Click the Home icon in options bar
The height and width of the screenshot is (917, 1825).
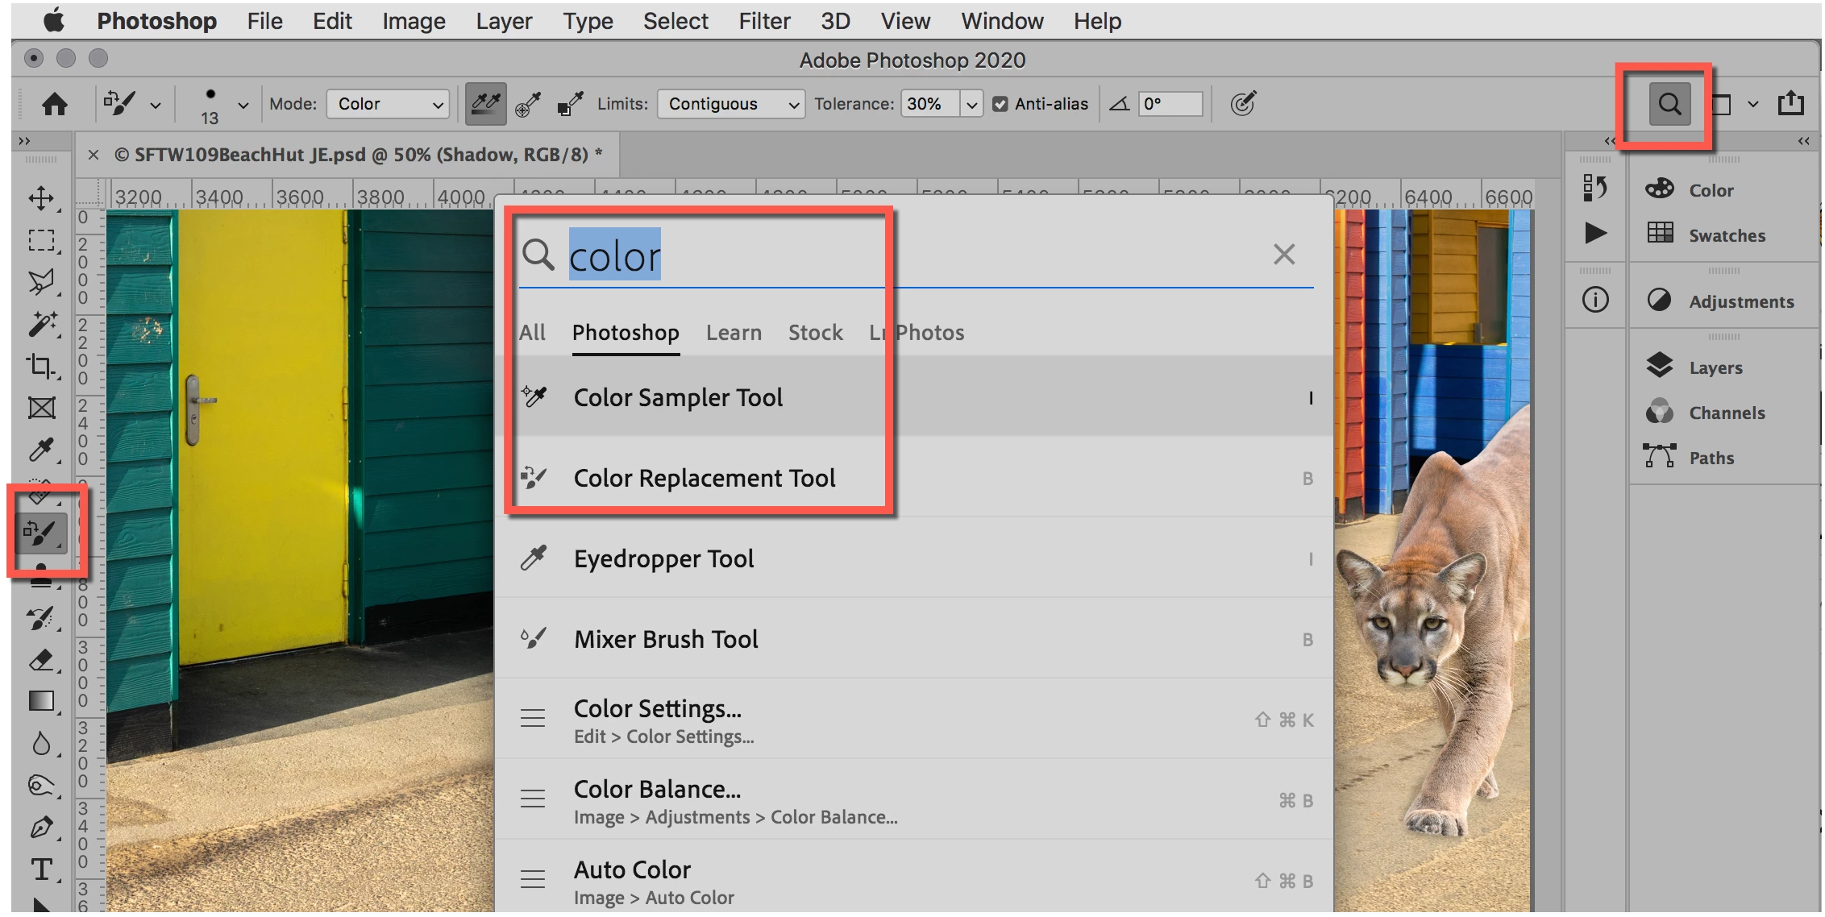coord(55,104)
